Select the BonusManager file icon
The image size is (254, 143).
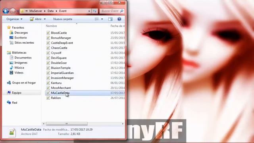pos(48,38)
